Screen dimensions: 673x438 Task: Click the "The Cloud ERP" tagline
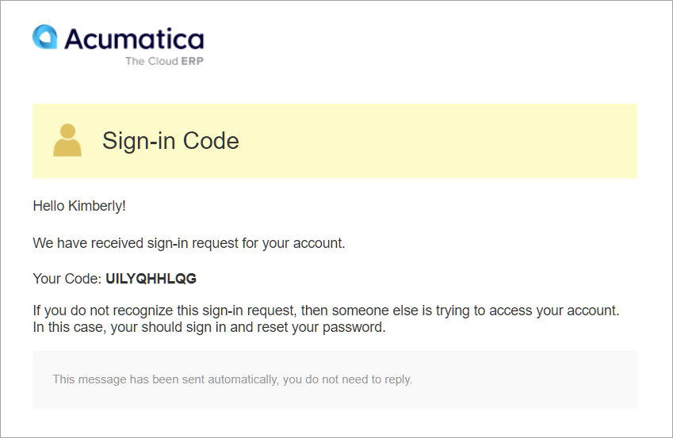pyautogui.click(x=164, y=61)
